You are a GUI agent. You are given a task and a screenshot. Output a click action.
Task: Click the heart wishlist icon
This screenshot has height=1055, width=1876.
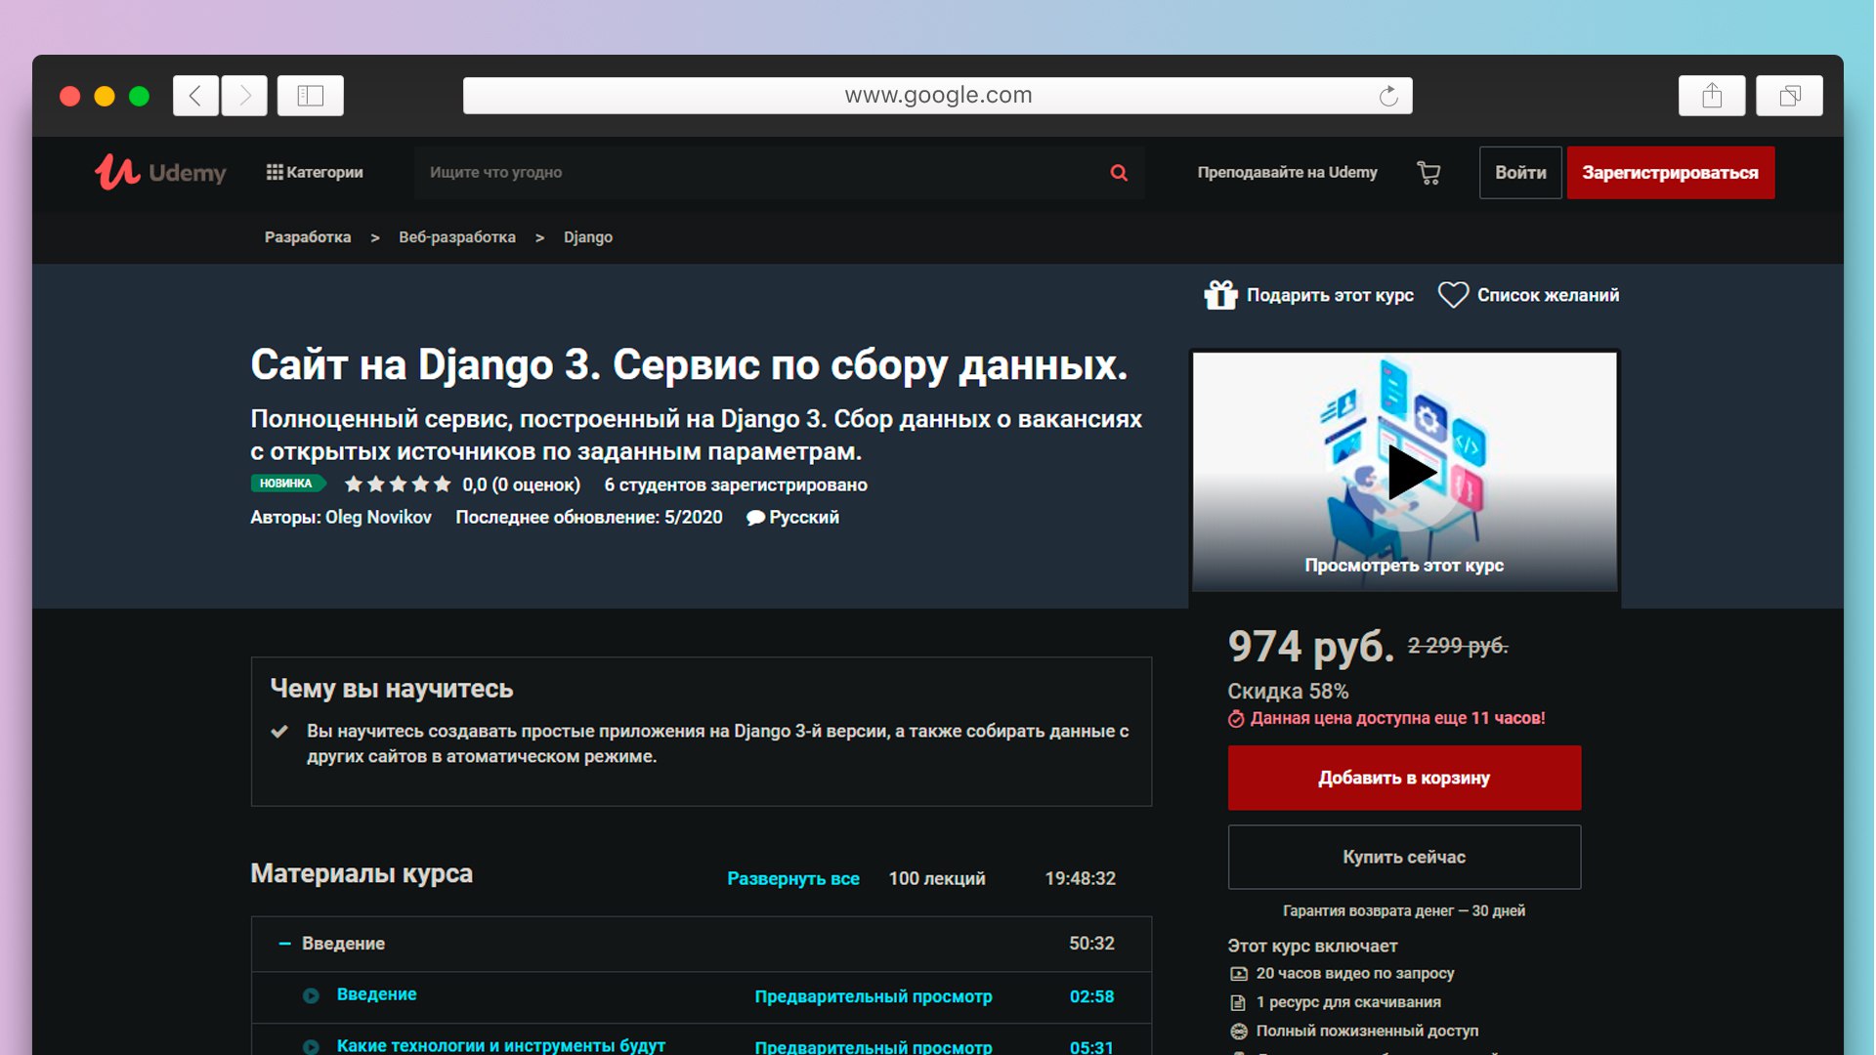coord(1453,295)
